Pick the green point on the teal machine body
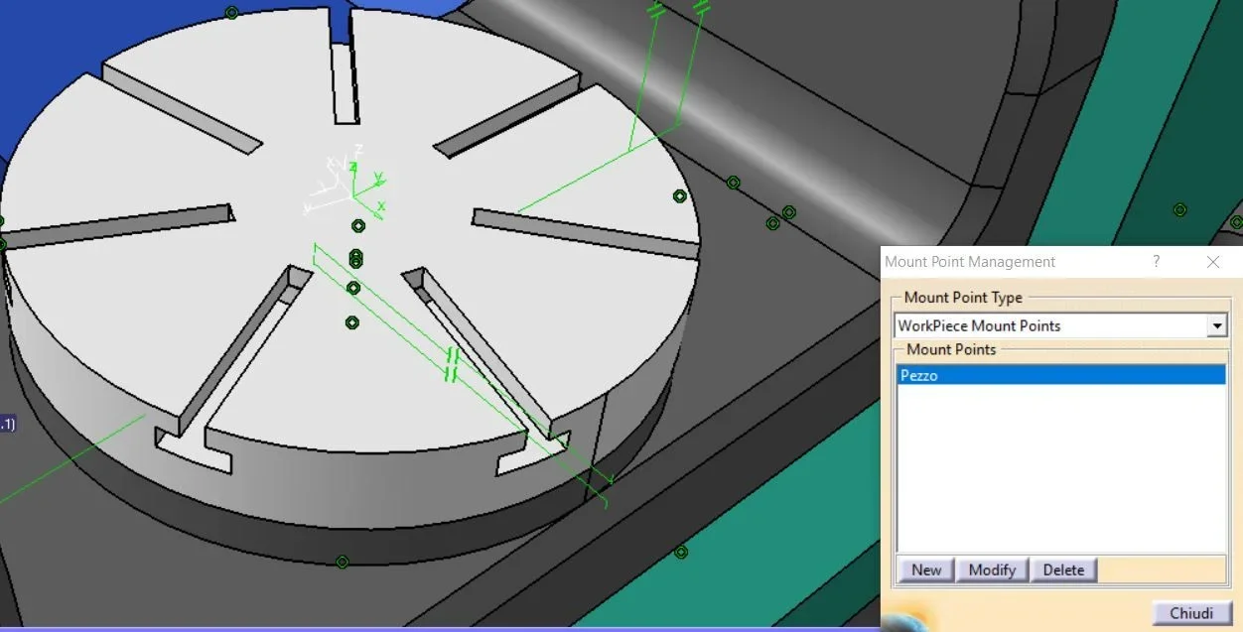 pos(1179,209)
